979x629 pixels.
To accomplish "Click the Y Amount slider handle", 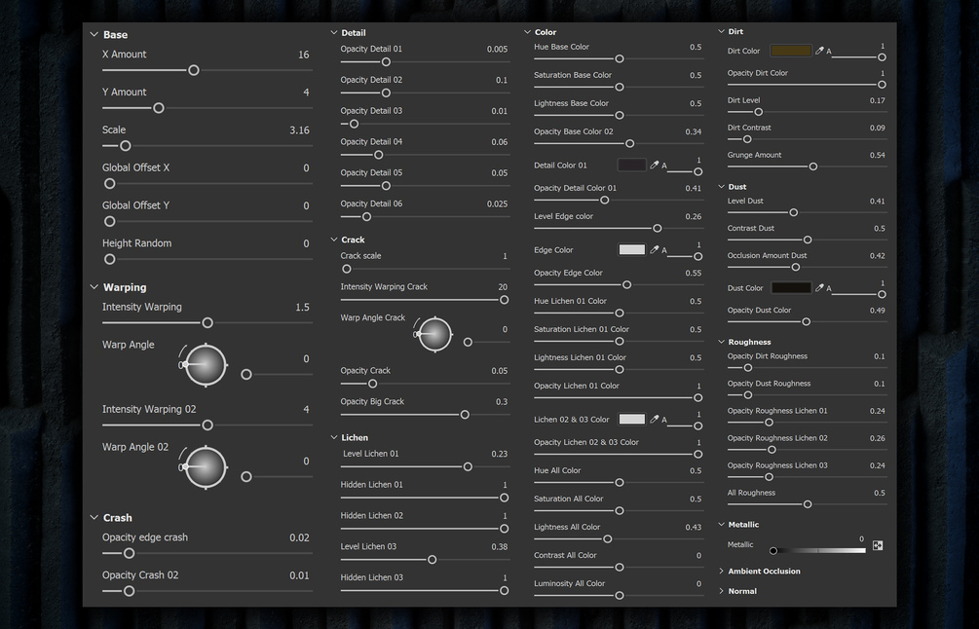I will pyautogui.click(x=159, y=108).
